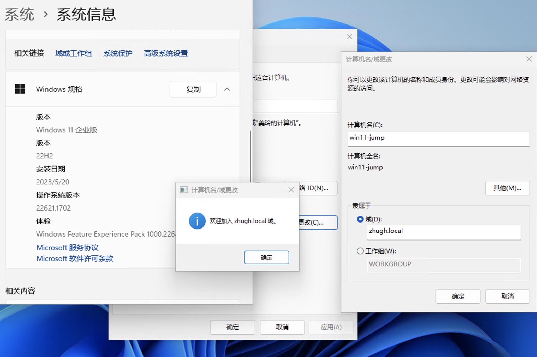Click 取消 at the bottom of system properties

(282, 327)
